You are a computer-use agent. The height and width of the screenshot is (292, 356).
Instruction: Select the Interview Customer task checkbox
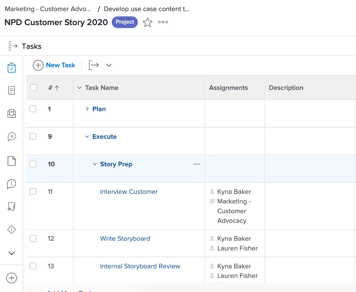point(33,192)
